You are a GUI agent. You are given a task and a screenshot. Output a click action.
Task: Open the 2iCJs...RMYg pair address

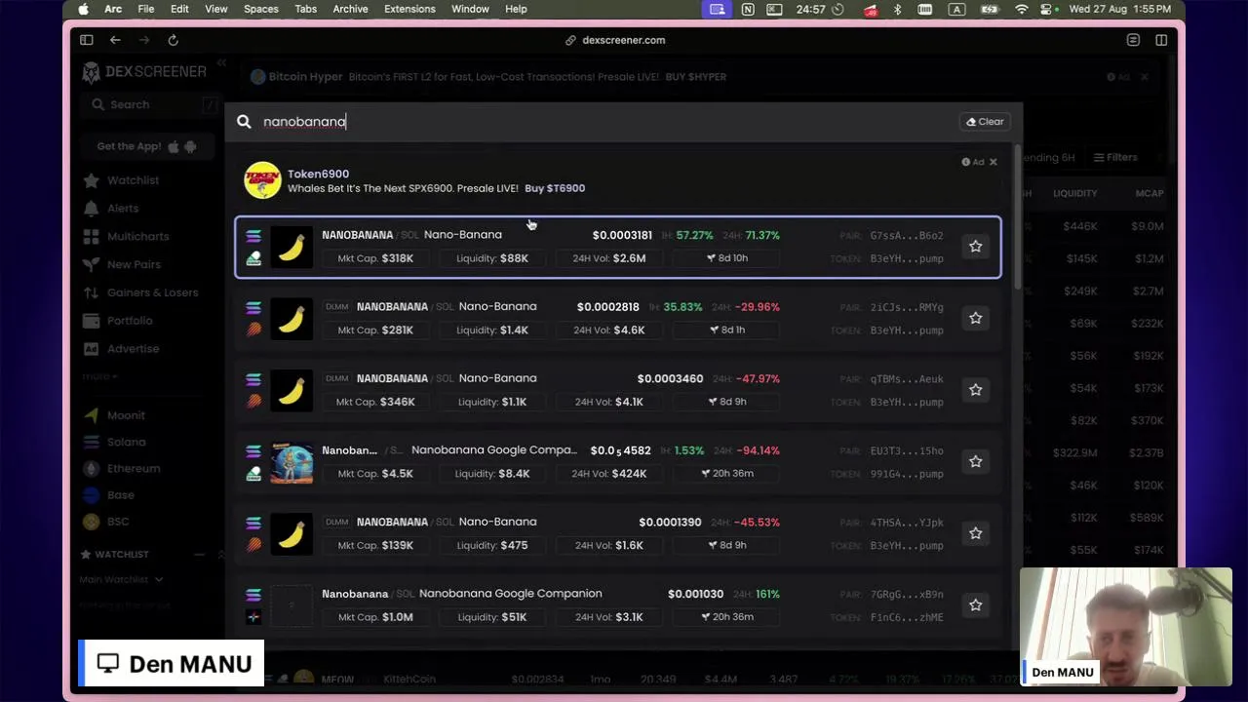(x=906, y=307)
